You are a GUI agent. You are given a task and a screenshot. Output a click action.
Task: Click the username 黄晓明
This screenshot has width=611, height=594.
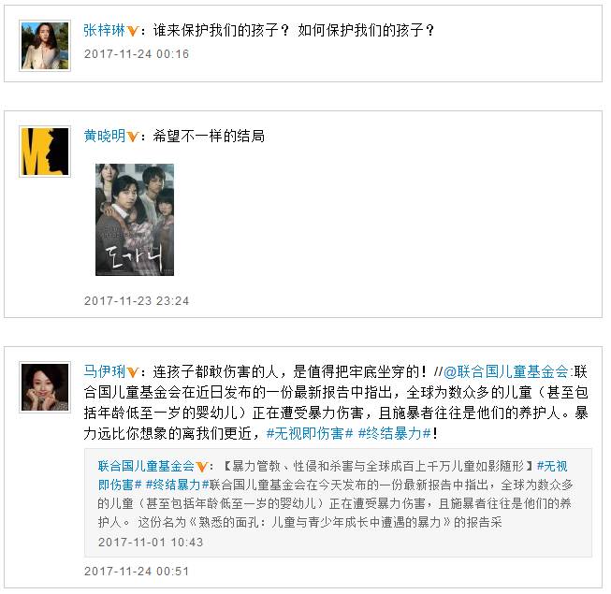point(105,136)
